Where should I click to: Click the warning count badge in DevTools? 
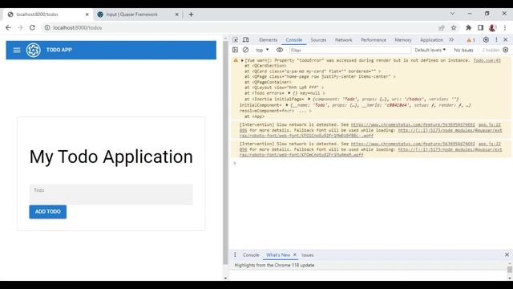(471, 40)
